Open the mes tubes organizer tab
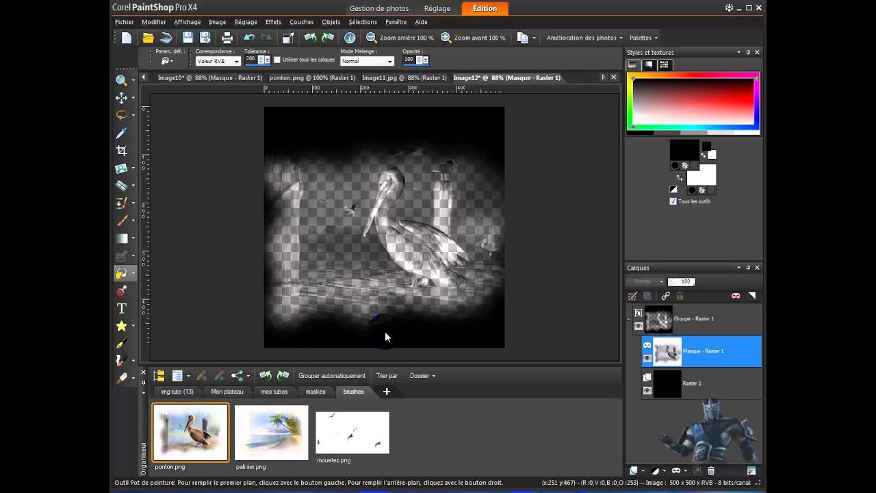Viewport: 876px width, 493px height. (x=274, y=392)
